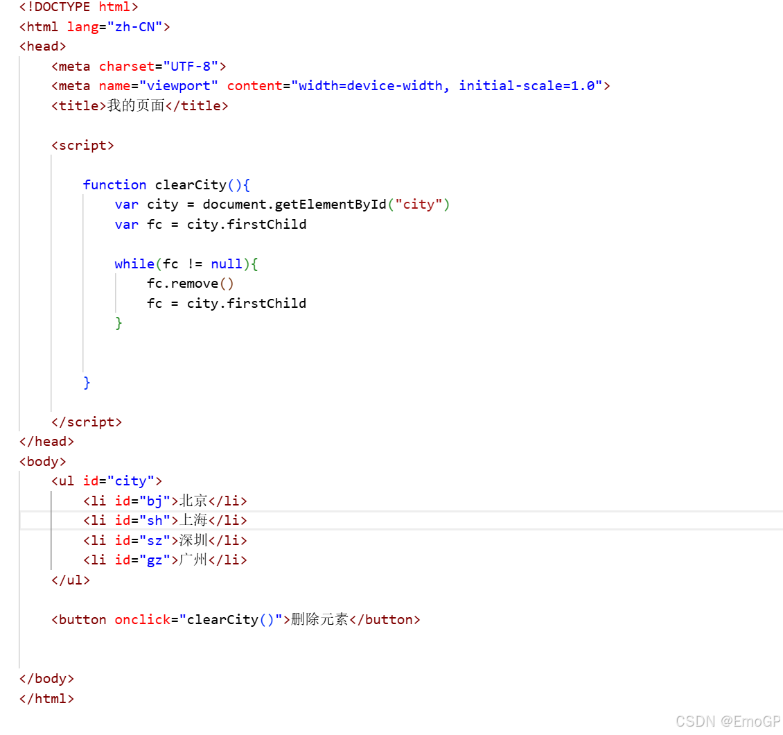Click the html lang="zh-CN" opening tag
Image resolution: width=783 pixels, height=735 pixels.
click(94, 27)
